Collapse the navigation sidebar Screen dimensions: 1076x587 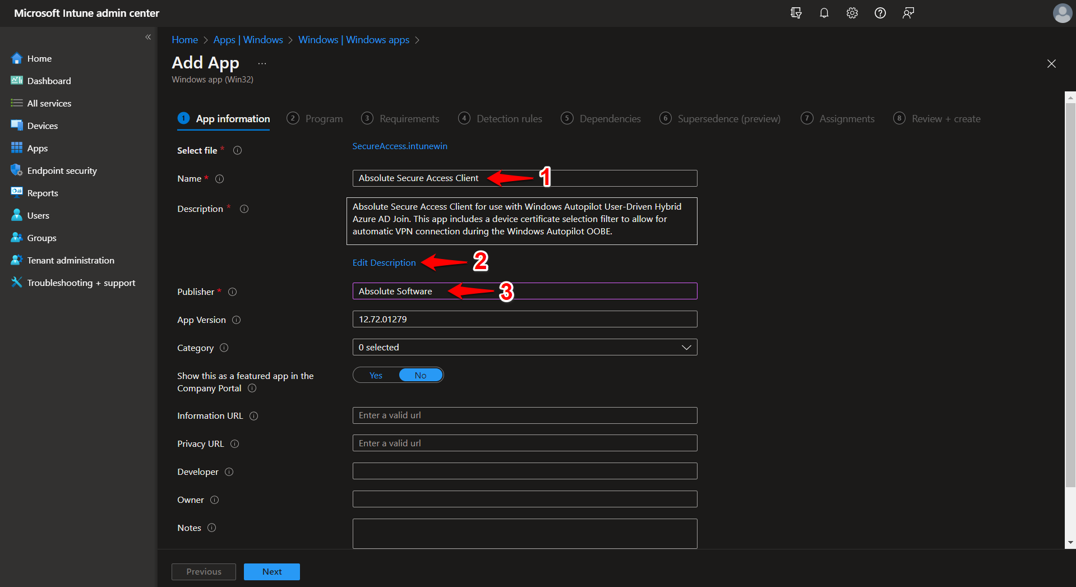click(148, 36)
